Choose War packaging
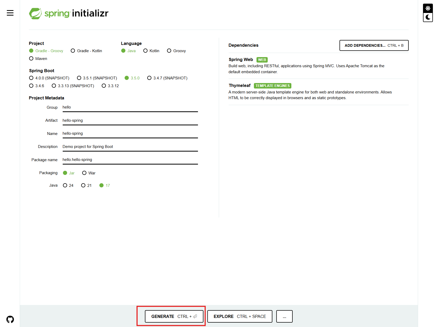The height and width of the screenshot is (327, 436). coord(89,173)
